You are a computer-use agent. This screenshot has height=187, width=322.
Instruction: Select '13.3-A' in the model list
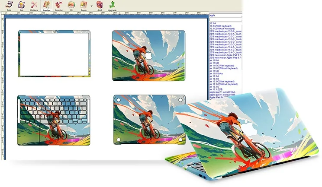213,23
